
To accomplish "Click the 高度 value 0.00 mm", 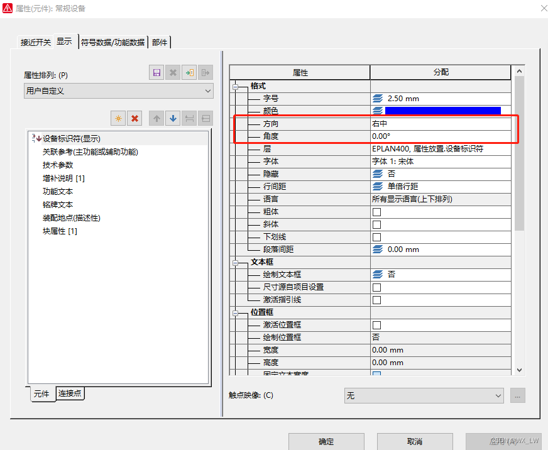I will (441, 363).
